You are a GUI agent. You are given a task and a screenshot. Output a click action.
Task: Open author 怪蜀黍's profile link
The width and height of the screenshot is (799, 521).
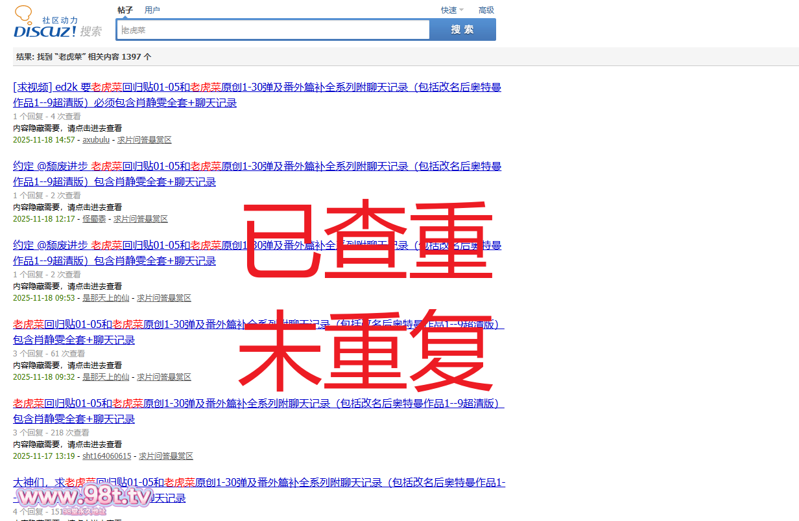[x=94, y=219]
